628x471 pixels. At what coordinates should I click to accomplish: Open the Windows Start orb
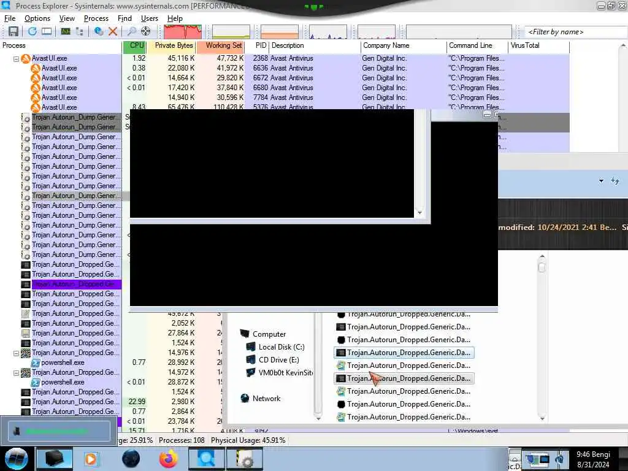coord(16,459)
